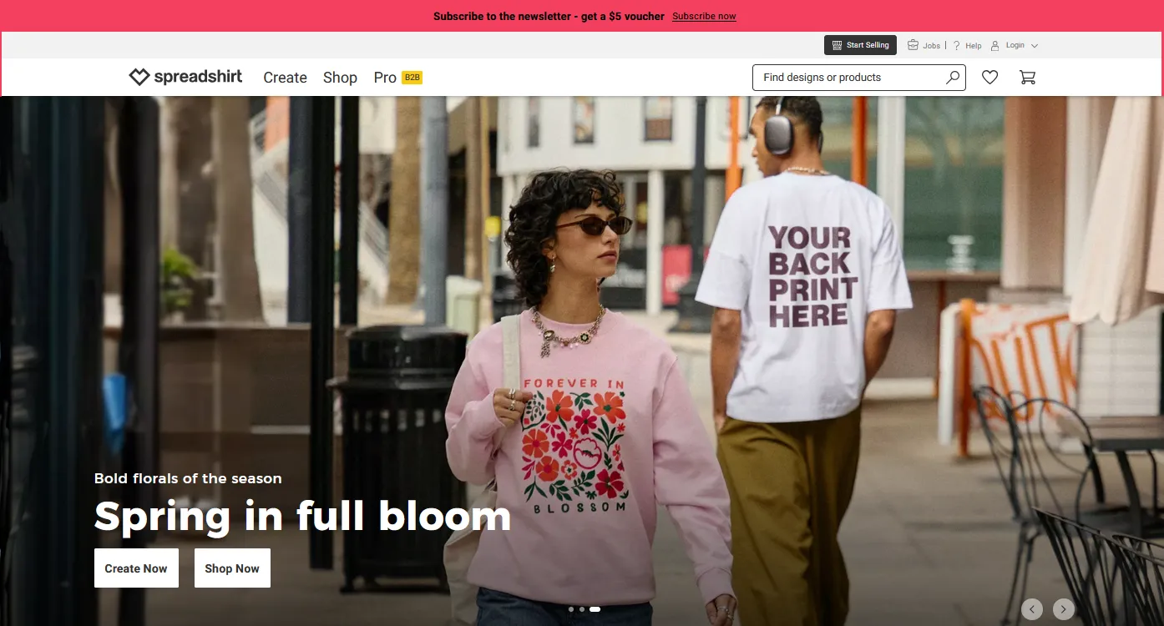
Task: Click the Login user icon
Action: 994,45
